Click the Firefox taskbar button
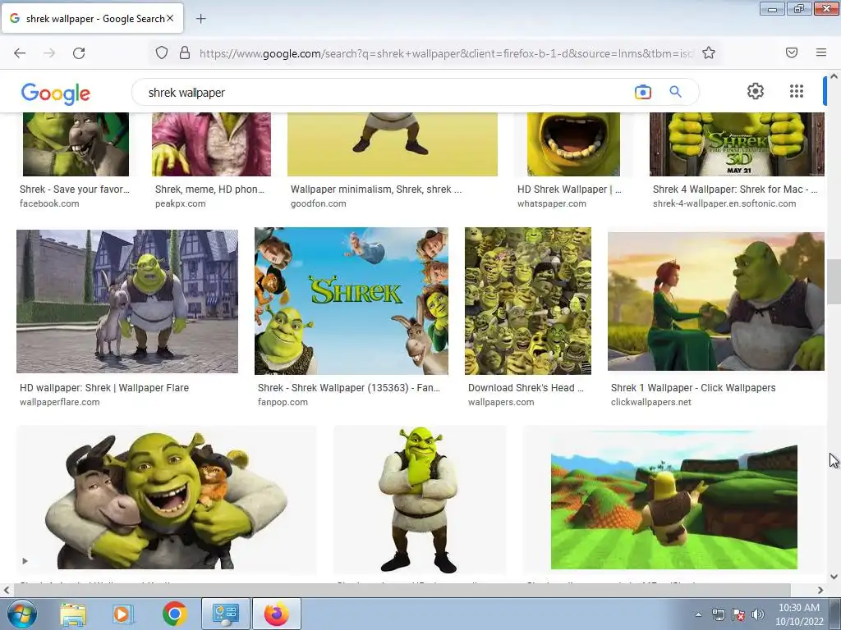This screenshot has height=630, width=841. 276,614
